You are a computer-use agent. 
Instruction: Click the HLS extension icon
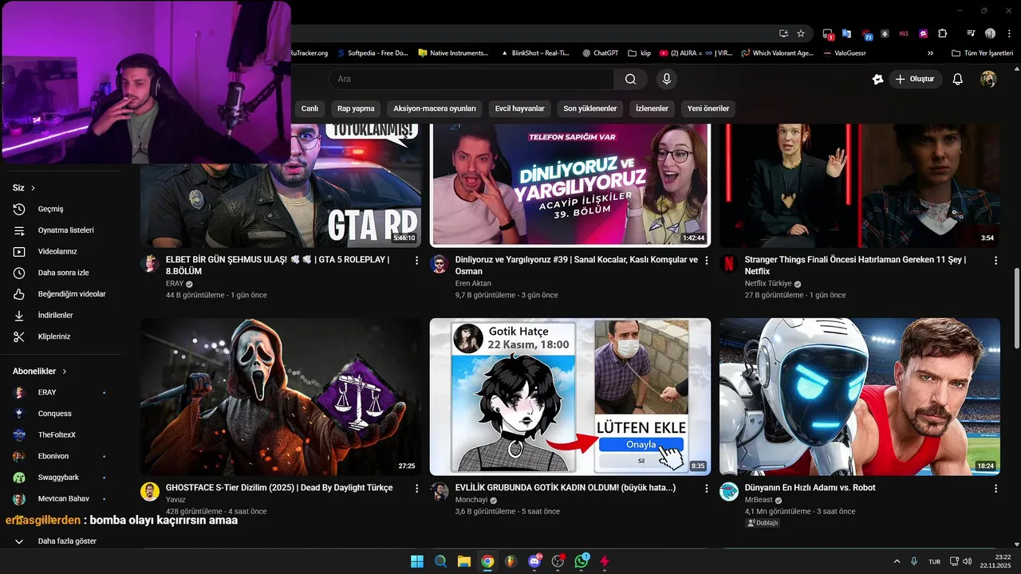coord(904,33)
